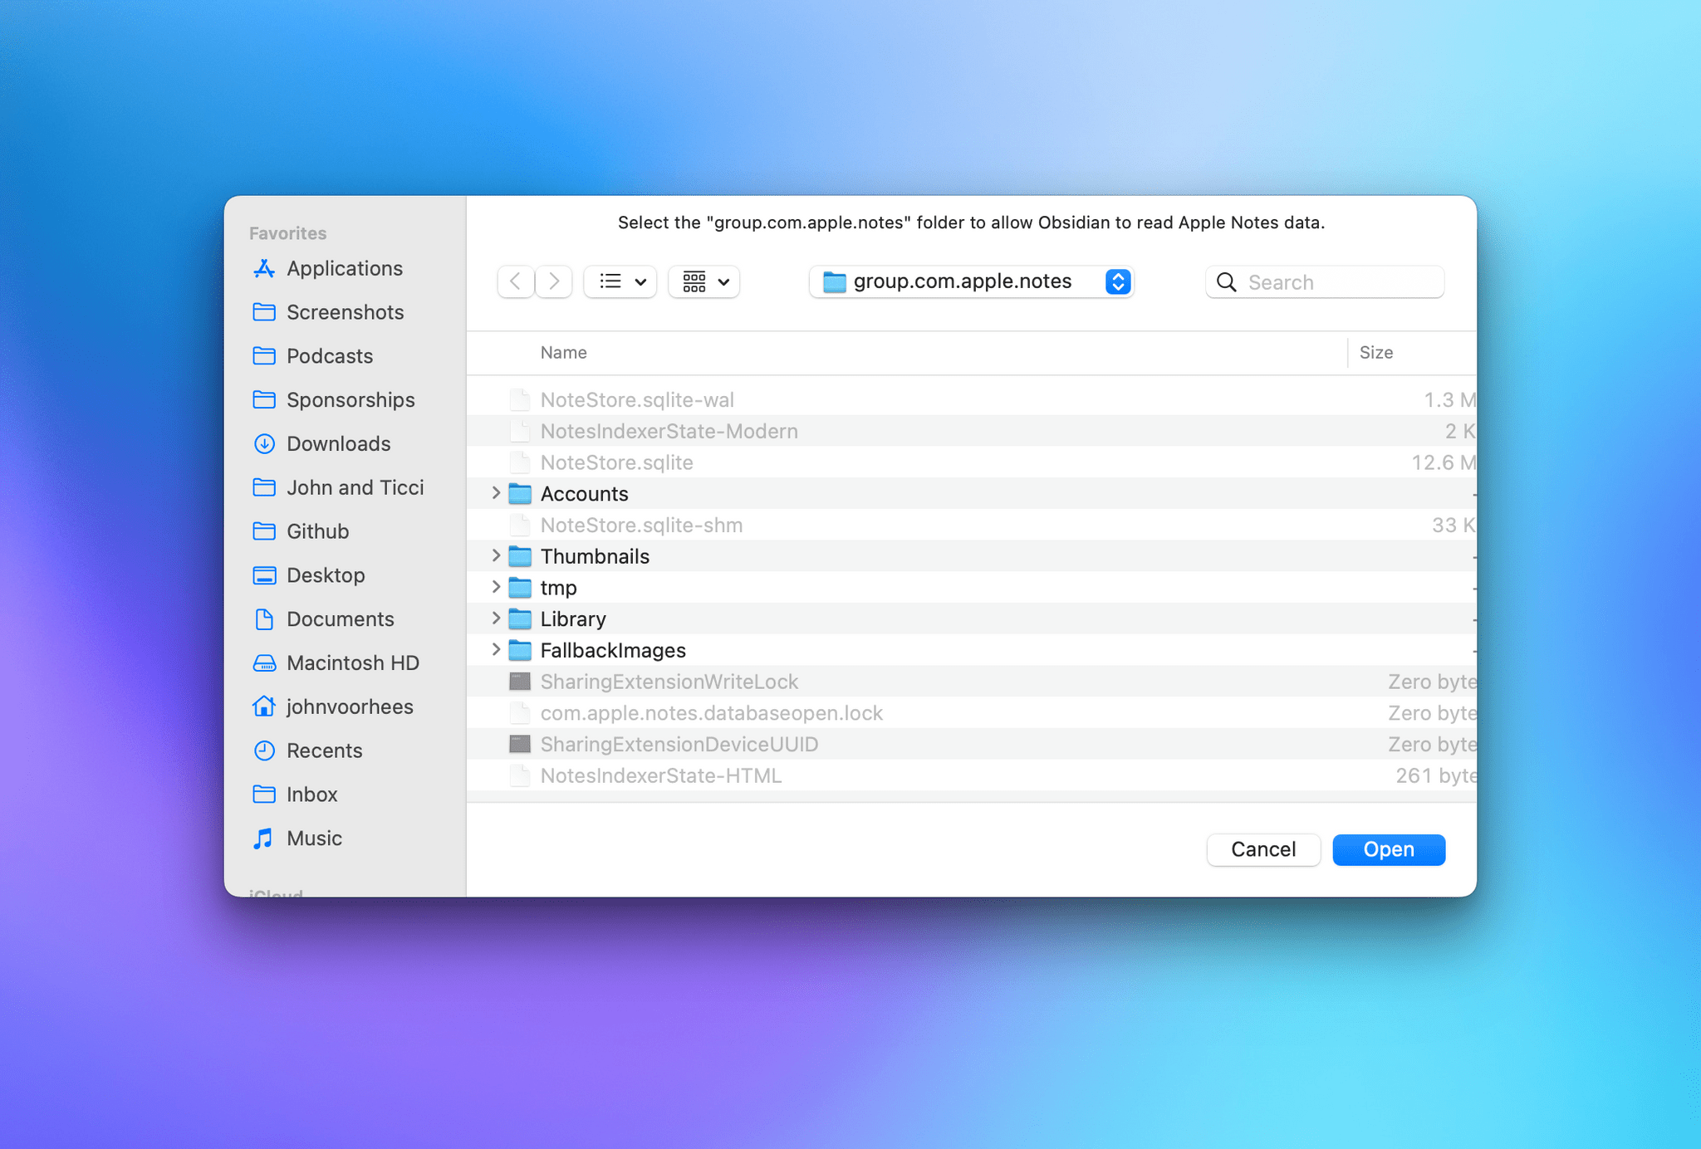Select the Recents sidebar item
This screenshot has height=1149, width=1701.
pos(325,751)
